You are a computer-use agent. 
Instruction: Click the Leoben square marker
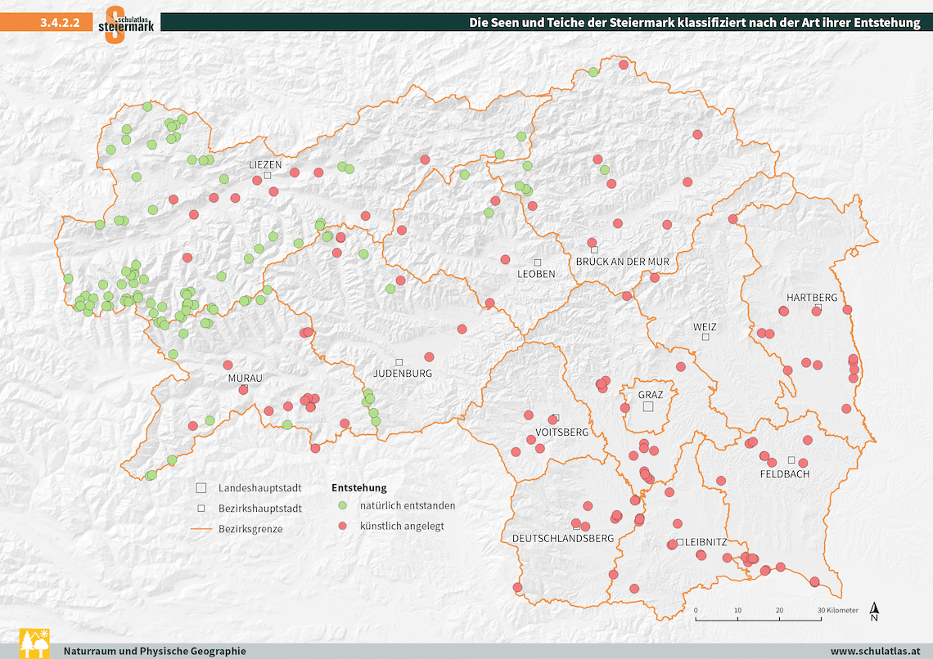click(538, 262)
